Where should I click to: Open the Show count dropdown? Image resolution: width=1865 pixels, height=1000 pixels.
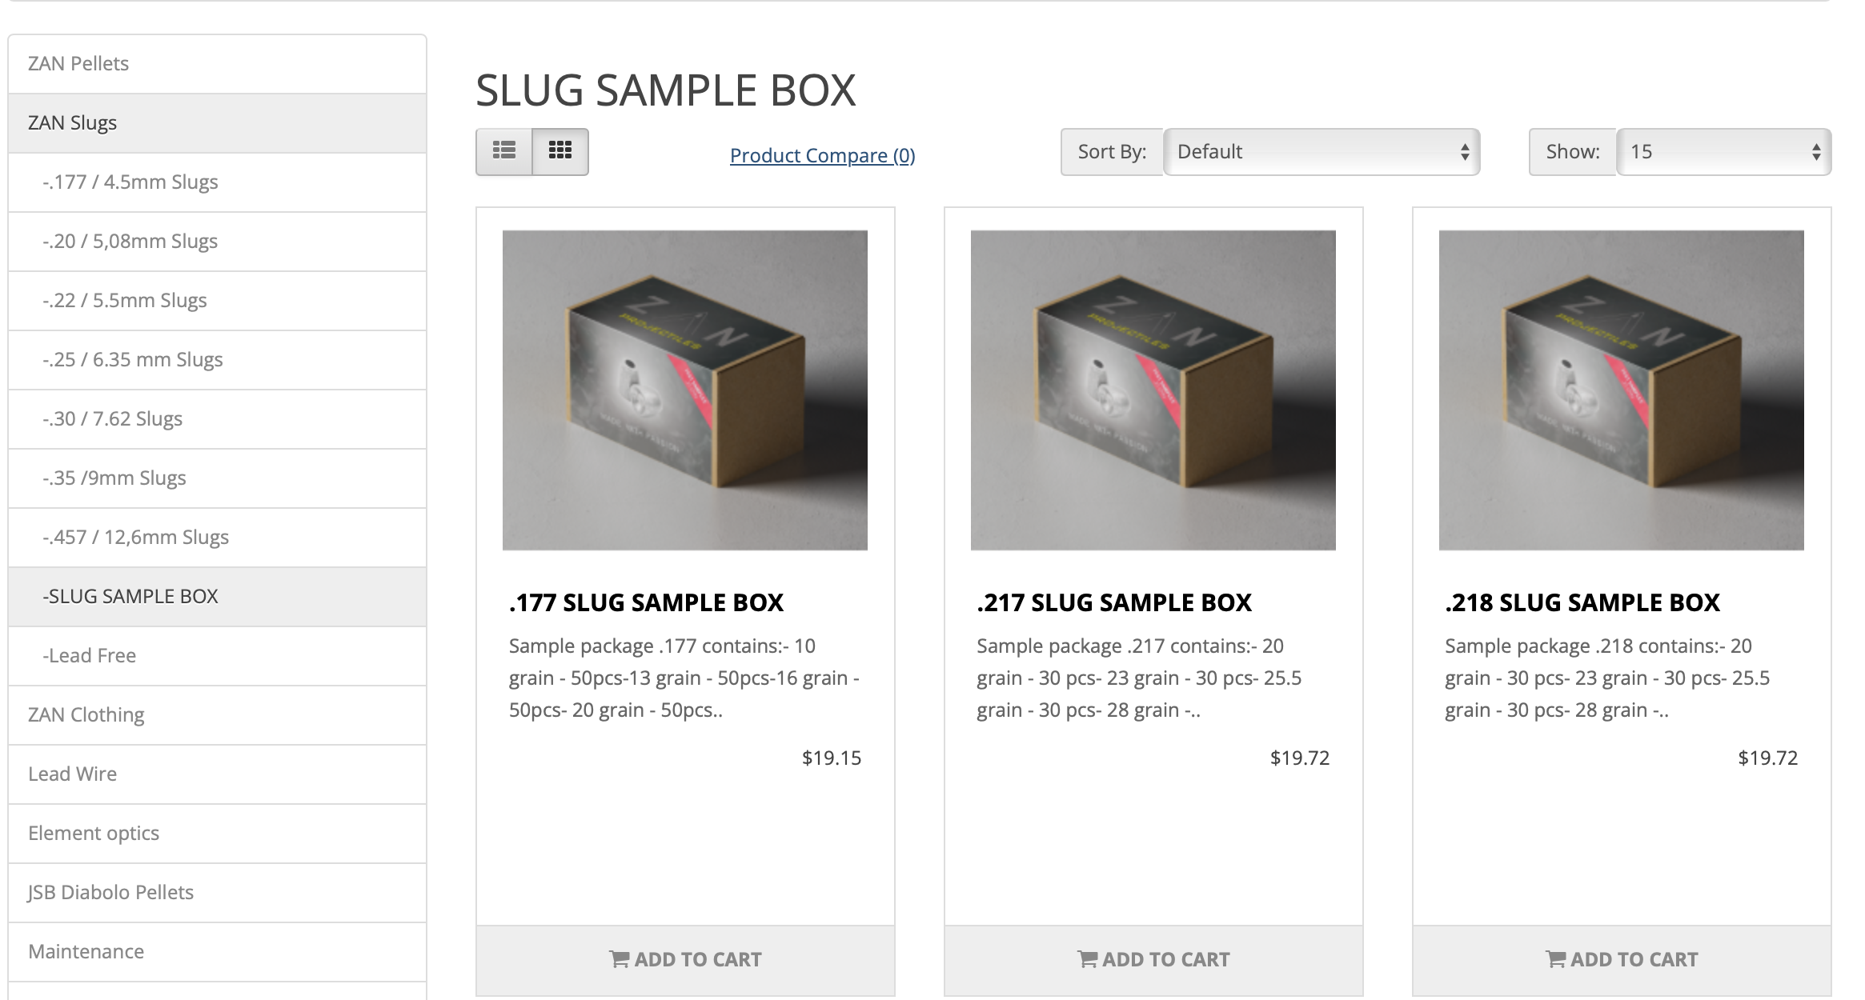pos(1724,152)
